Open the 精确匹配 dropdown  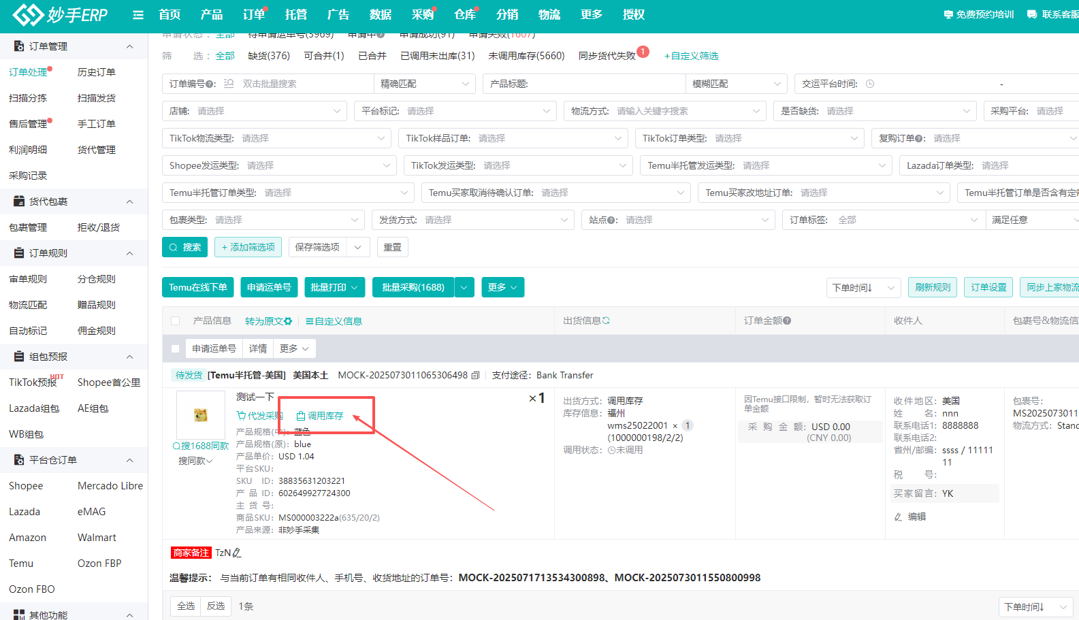[x=424, y=84]
